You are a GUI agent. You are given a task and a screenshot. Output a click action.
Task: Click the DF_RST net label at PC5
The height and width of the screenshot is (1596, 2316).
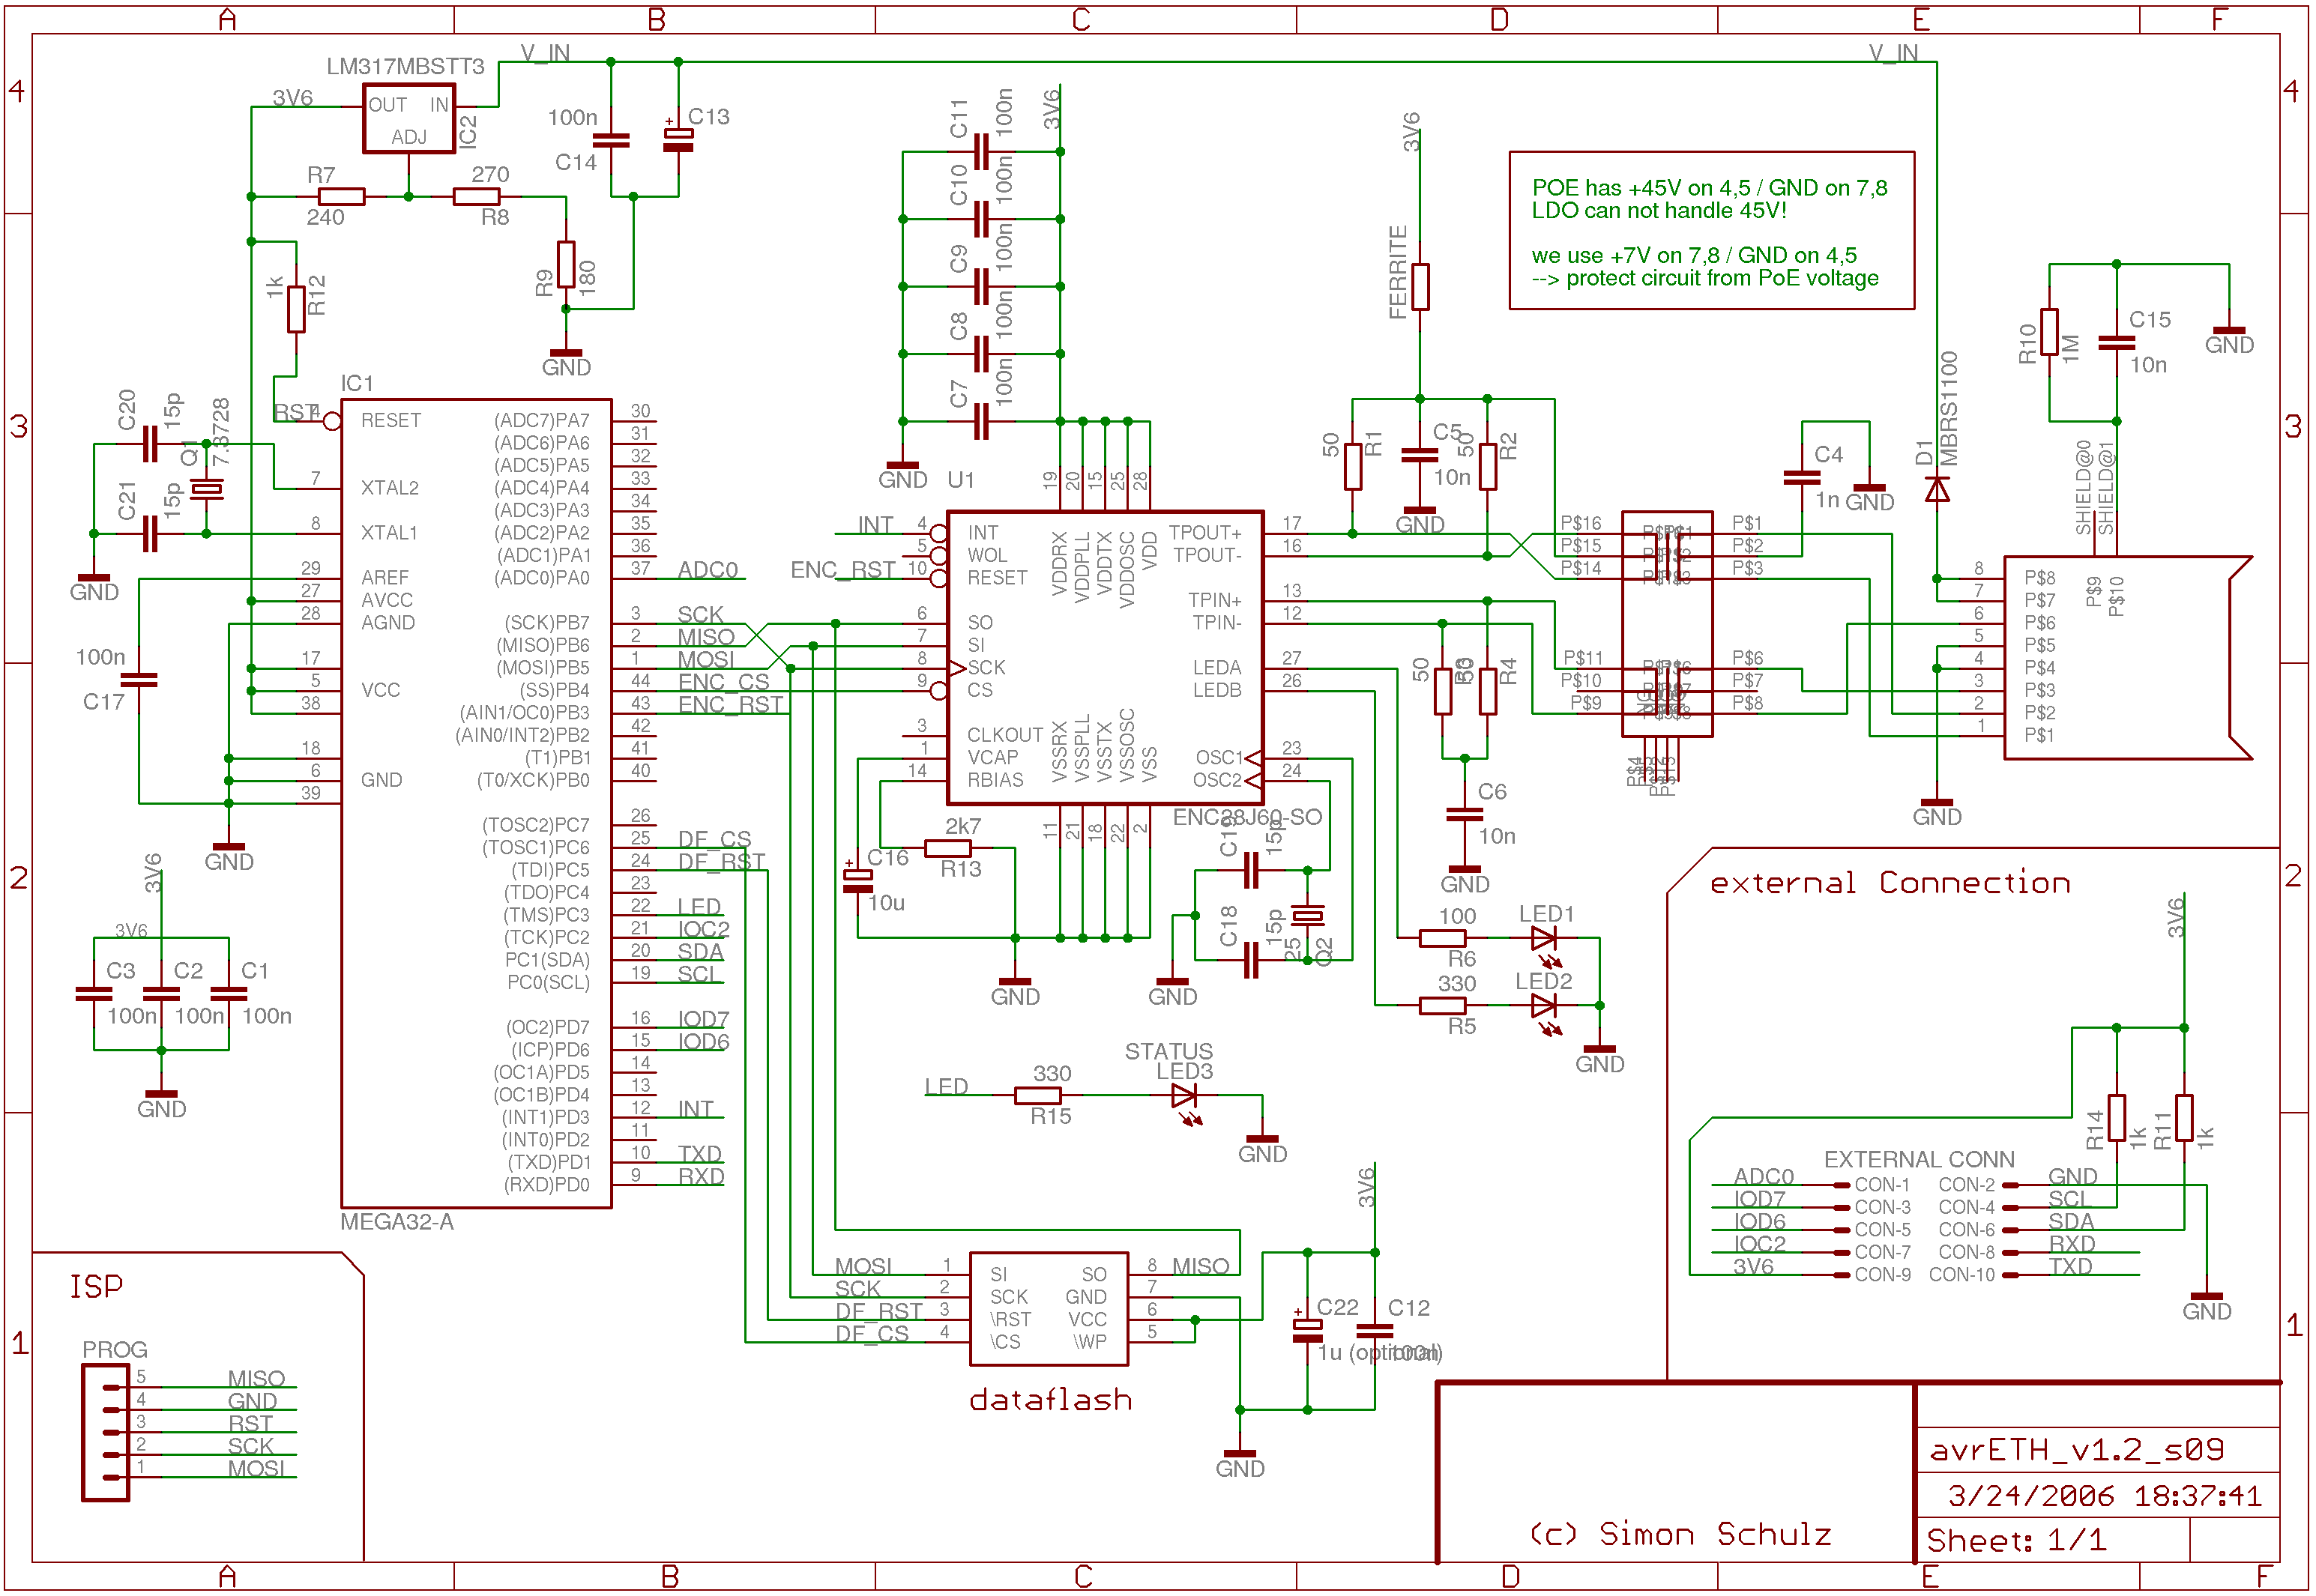point(722,862)
